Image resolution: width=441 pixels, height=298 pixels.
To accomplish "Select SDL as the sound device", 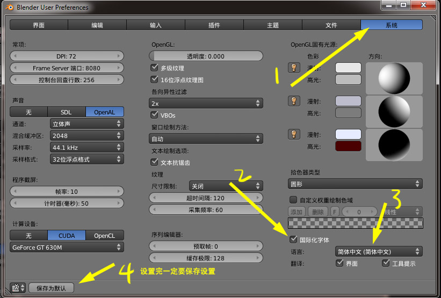I will (x=67, y=112).
